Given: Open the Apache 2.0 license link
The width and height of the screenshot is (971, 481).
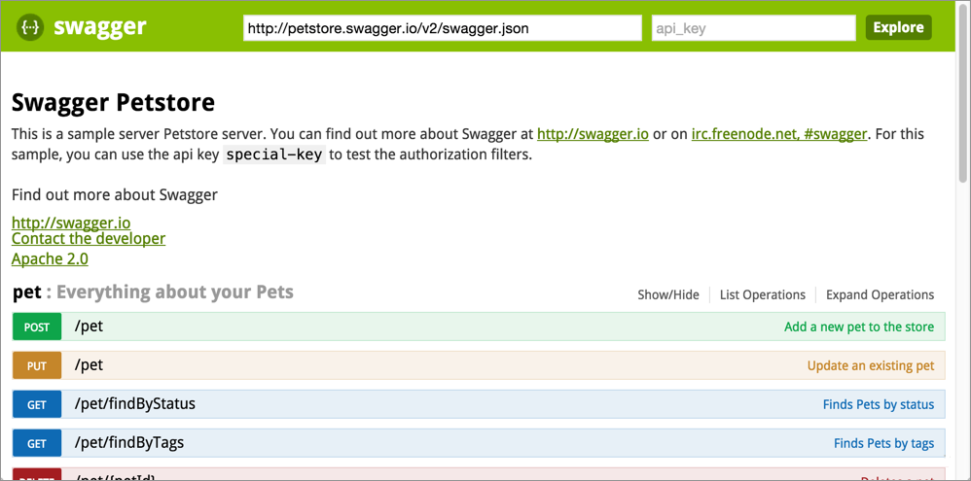Looking at the screenshot, I should pos(50,259).
